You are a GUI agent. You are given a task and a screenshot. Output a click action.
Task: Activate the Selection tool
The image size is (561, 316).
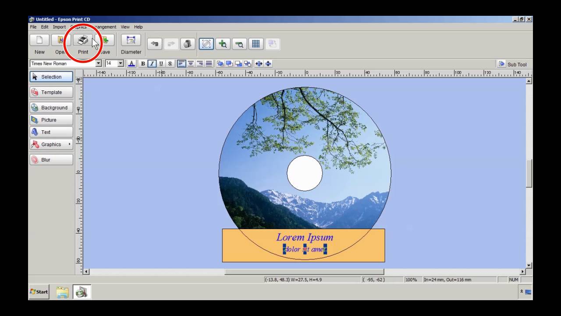click(x=51, y=77)
